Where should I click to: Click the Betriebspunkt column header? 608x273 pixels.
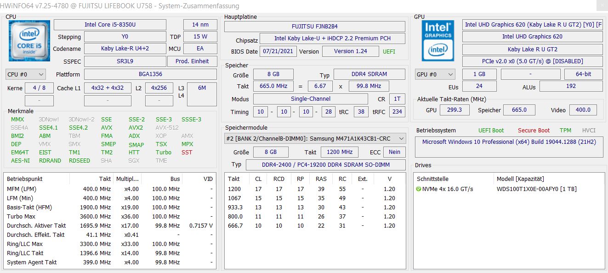click(37, 179)
